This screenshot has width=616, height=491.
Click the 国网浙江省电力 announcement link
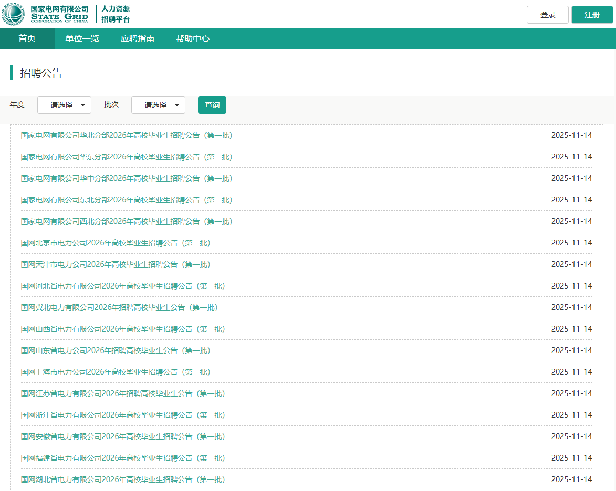point(123,415)
